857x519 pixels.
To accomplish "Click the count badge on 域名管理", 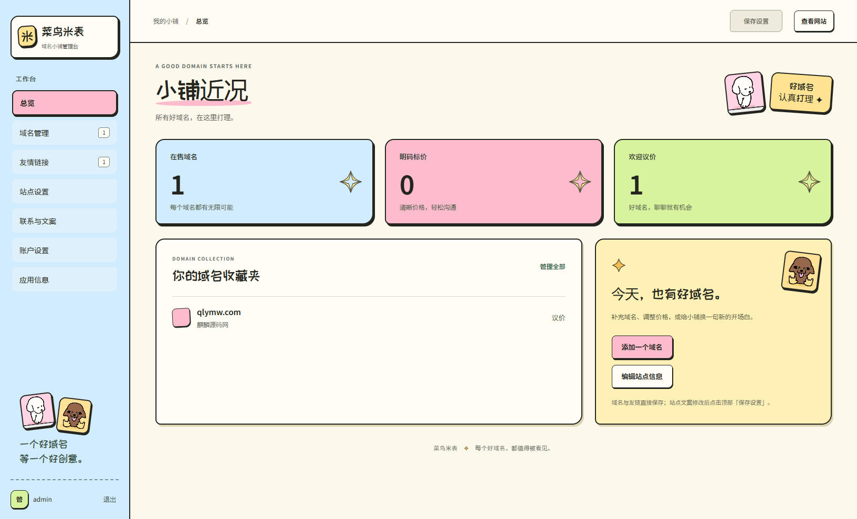I will [x=104, y=133].
